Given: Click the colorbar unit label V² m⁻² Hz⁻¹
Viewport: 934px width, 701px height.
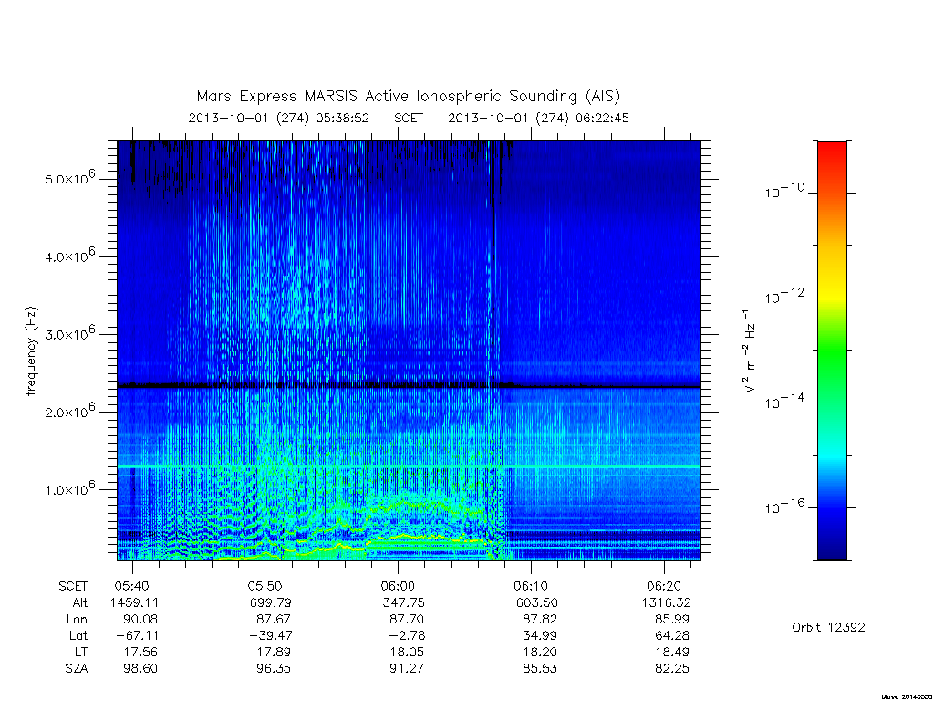Looking at the screenshot, I should (750, 351).
